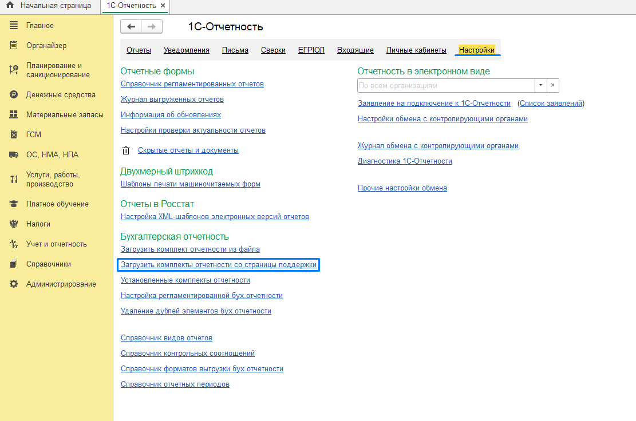Open the Главное sidebar section label
Screen dimensions: 636x421
39,26
